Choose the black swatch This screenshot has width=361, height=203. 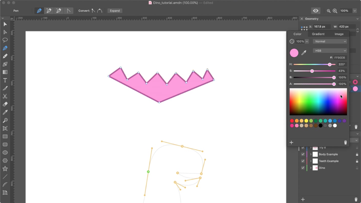tap(321, 126)
